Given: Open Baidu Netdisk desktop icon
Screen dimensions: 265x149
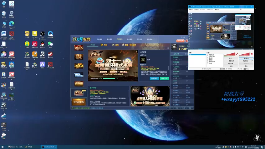Looking at the screenshot, I should tap(12, 4).
